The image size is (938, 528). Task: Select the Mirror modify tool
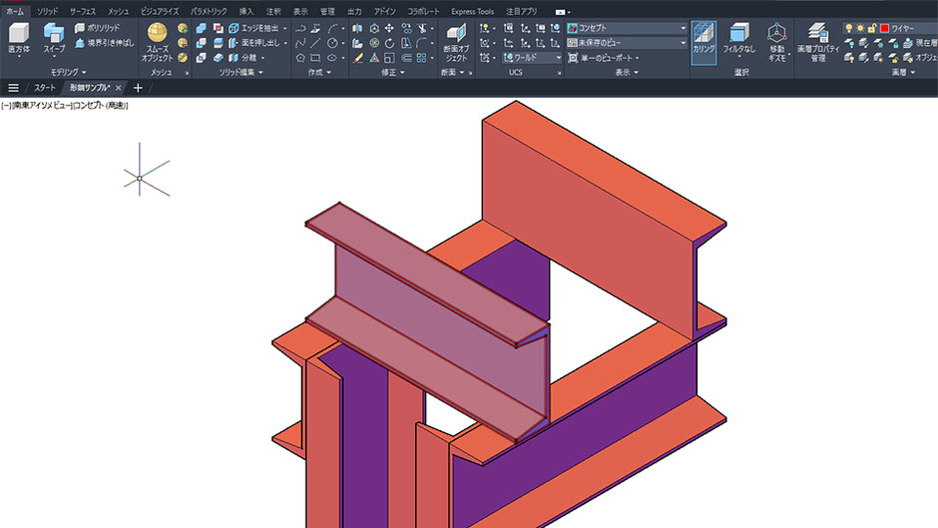click(357, 28)
